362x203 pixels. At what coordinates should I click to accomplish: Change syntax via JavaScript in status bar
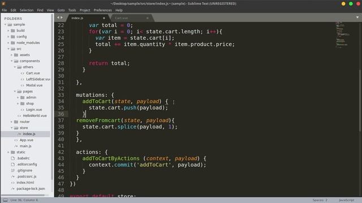347,200
